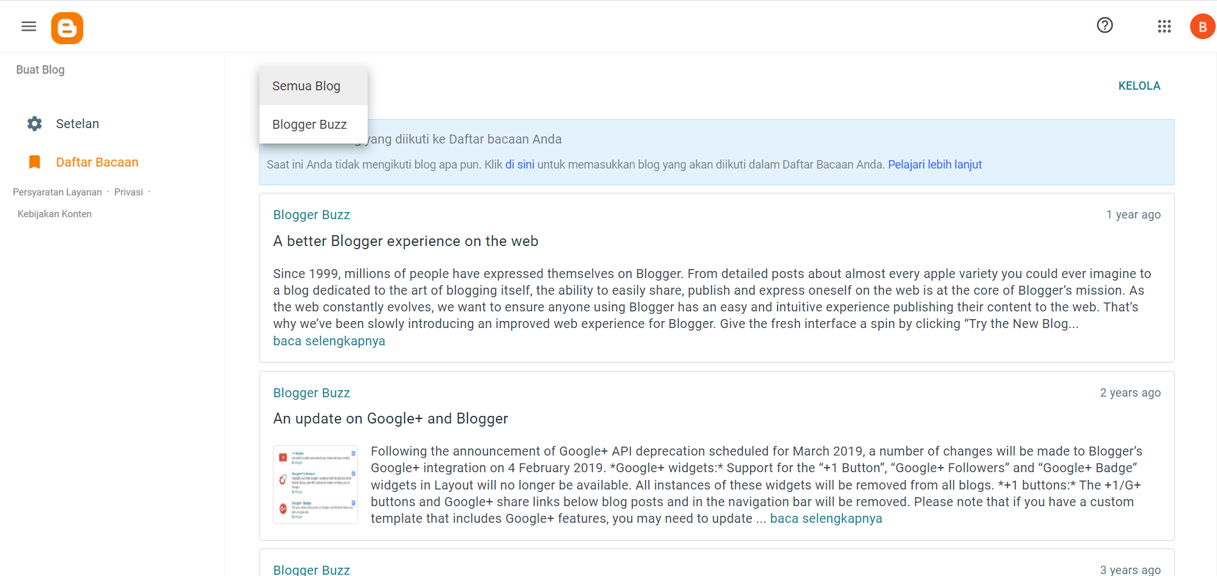Follow the 'di sini' link
Screen dimensions: 1217x576
click(519, 165)
